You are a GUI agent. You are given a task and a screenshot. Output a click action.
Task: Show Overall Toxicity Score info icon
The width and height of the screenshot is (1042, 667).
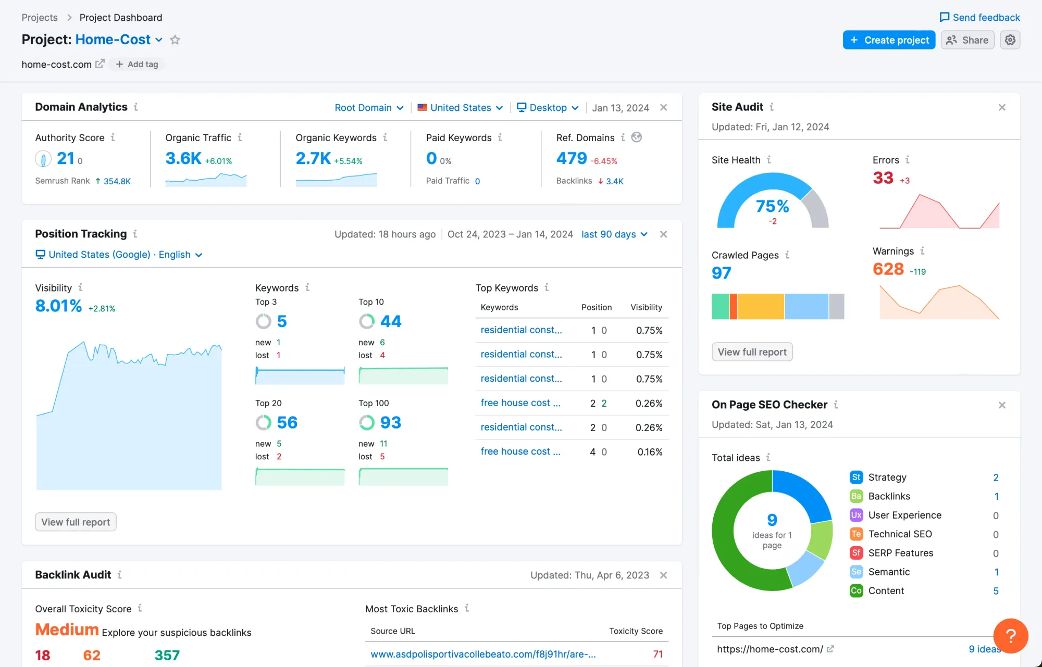pos(140,608)
